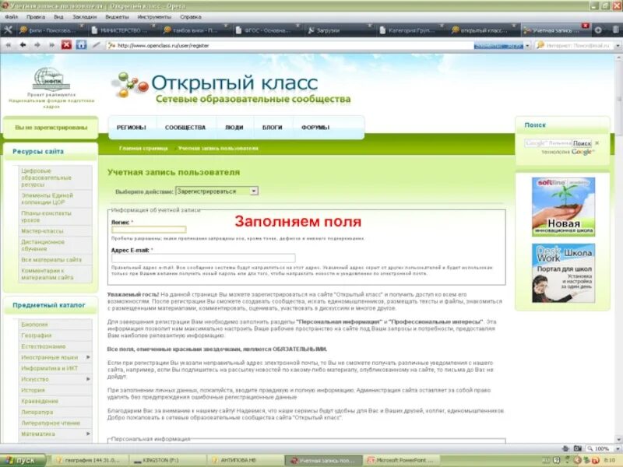Click the Google site search field

548,143
